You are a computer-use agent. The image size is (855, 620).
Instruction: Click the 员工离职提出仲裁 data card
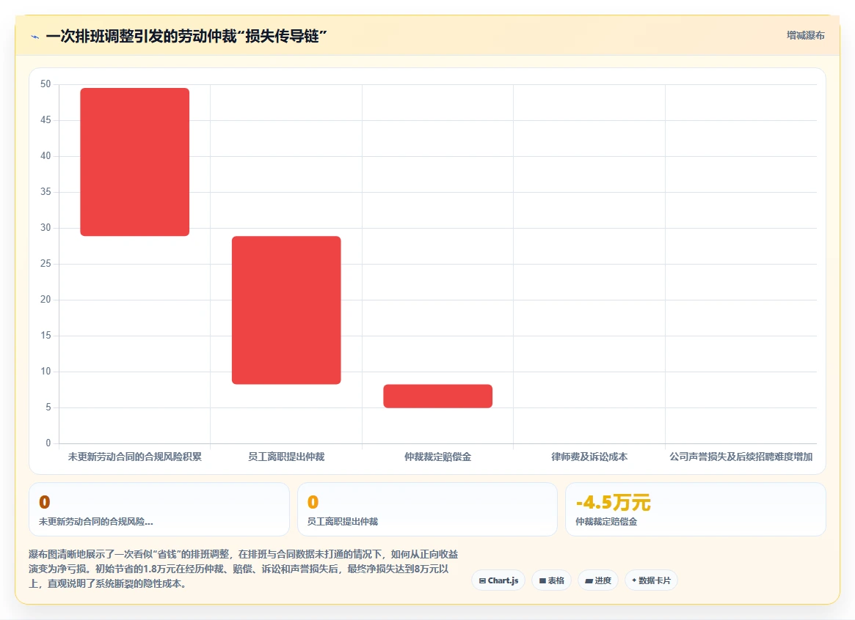pos(427,509)
